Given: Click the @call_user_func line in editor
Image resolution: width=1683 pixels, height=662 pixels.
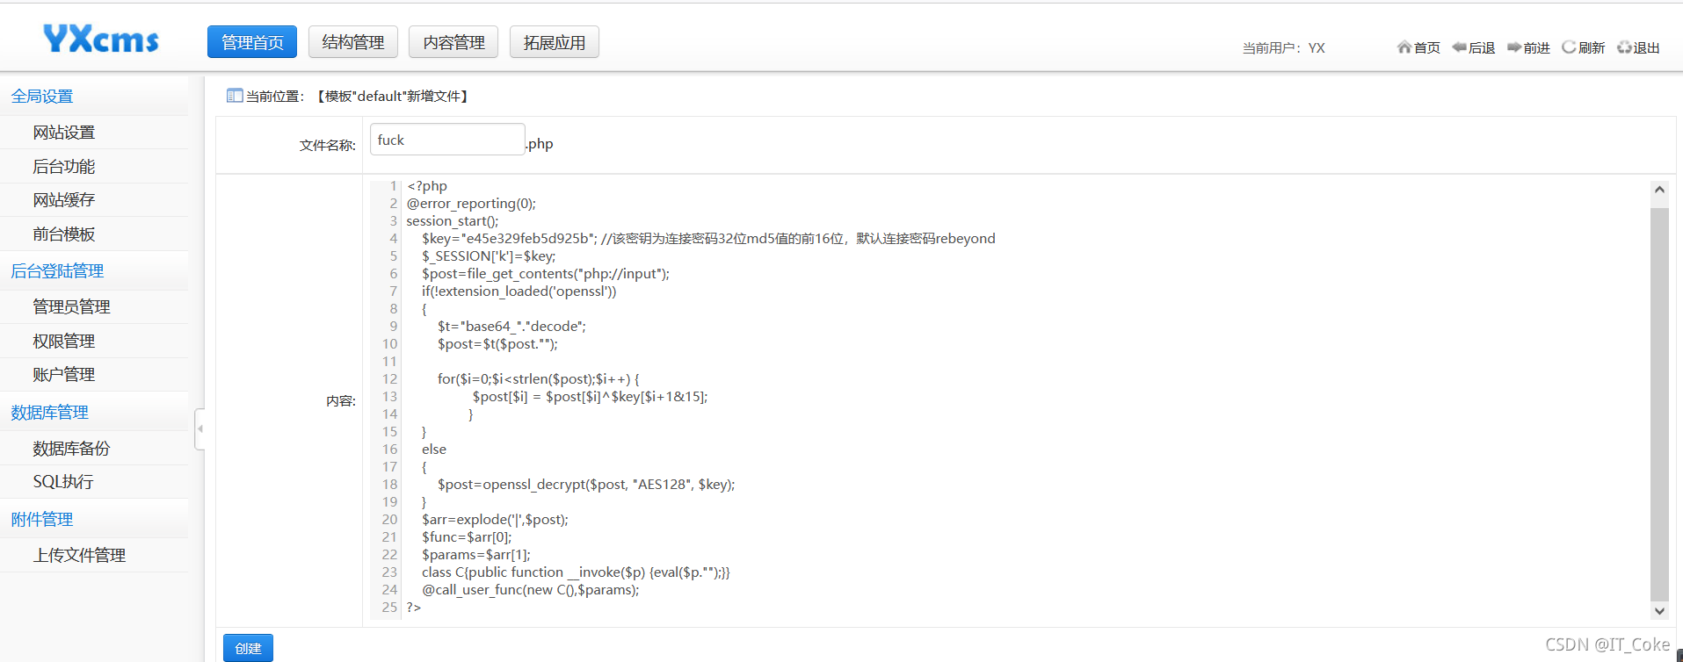Looking at the screenshot, I should (530, 590).
